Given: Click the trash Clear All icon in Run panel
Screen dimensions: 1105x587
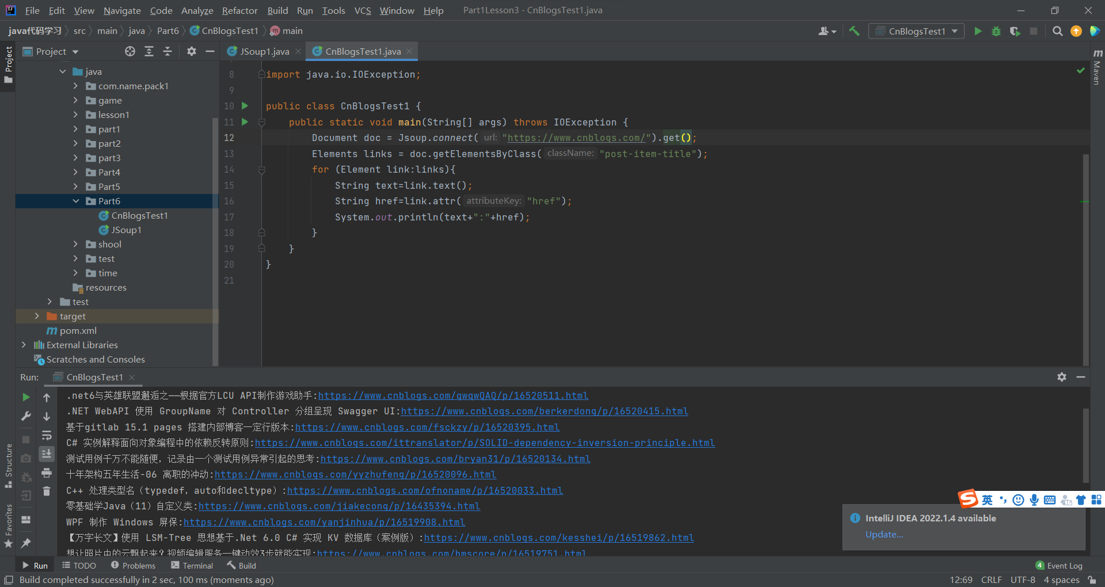Looking at the screenshot, I should (47, 491).
